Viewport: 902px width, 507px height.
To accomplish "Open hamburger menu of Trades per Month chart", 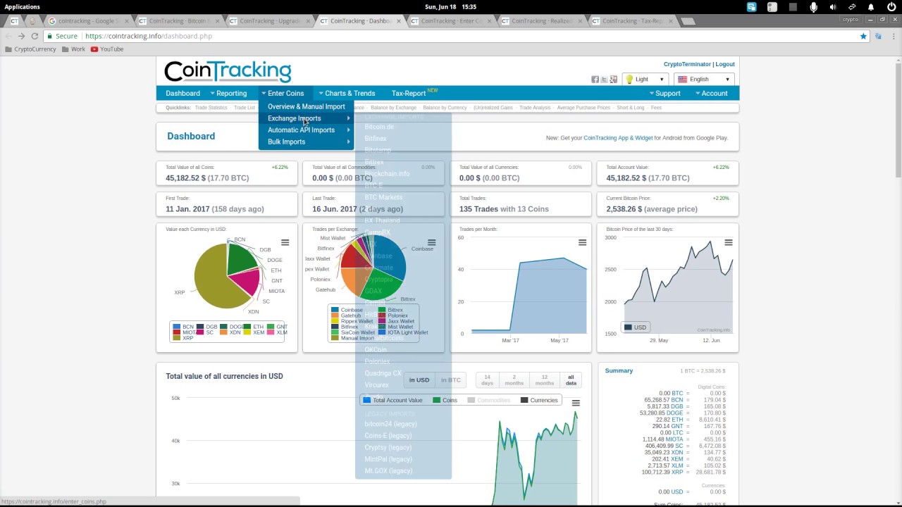I will (x=582, y=243).
